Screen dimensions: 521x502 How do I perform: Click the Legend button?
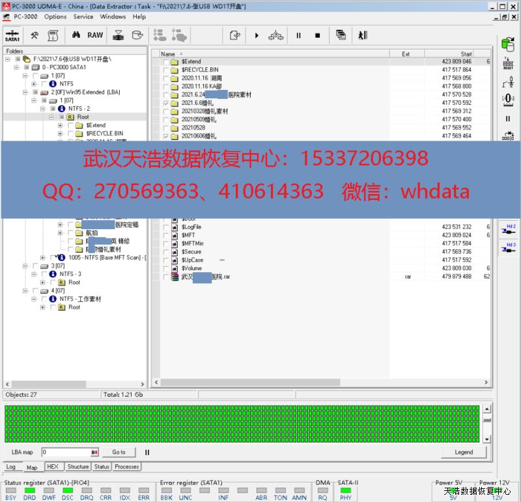pos(464,453)
